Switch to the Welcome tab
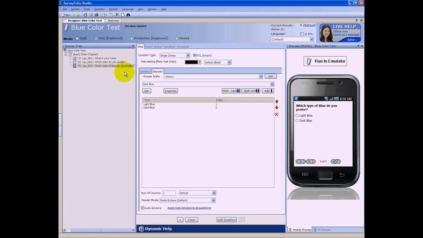423x238 pixels. pyautogui.click(x=113, y=20)
